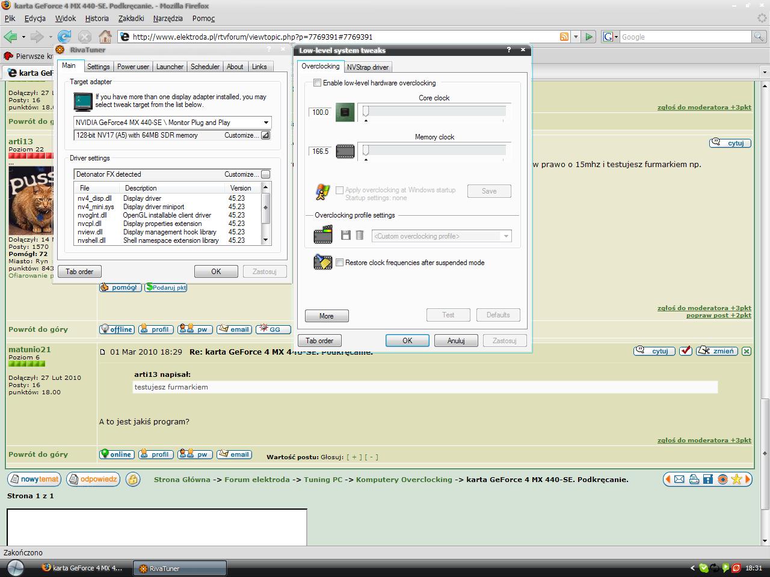Image resolution: width=770 pixels, height=577 pixels.
Task: Open the Windows Start orb
Action: coord(15,567)
